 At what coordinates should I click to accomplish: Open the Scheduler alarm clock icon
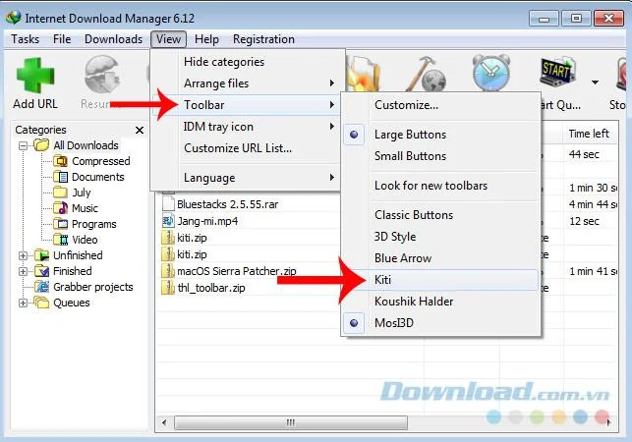click(x=490, y=73)
